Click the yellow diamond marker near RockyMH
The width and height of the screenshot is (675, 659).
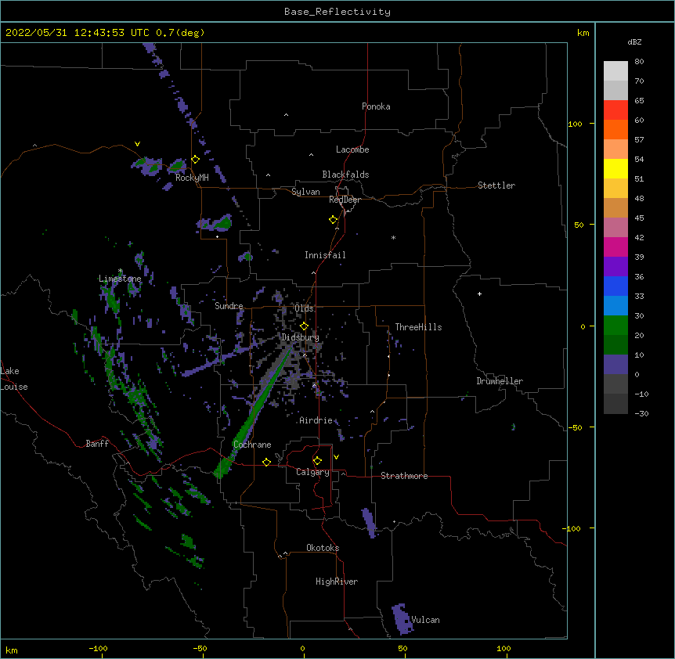[196, 160]
